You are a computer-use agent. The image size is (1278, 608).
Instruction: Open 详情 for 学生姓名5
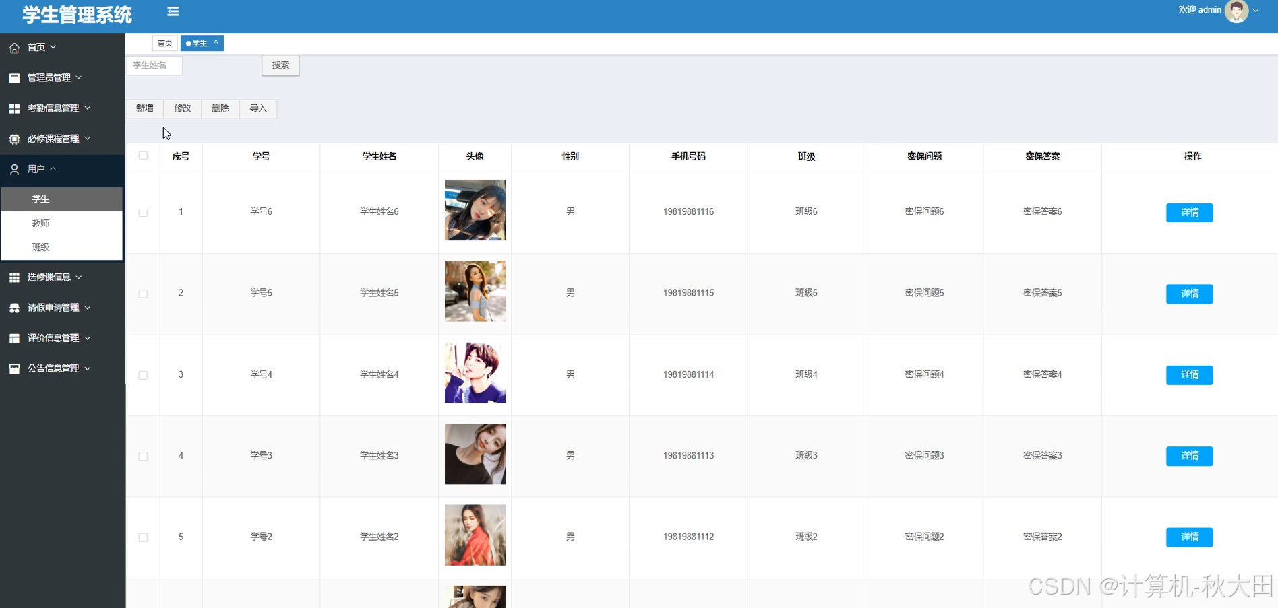1190,294
